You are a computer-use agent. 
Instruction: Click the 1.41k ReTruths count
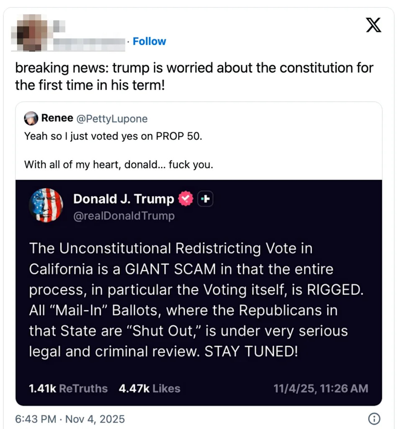click(x=68, y=388)
